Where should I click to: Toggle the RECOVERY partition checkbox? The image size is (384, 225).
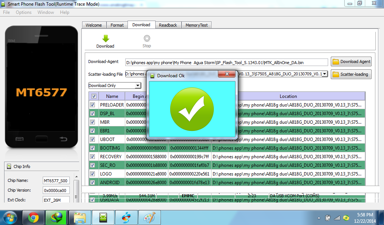(93, 156)
